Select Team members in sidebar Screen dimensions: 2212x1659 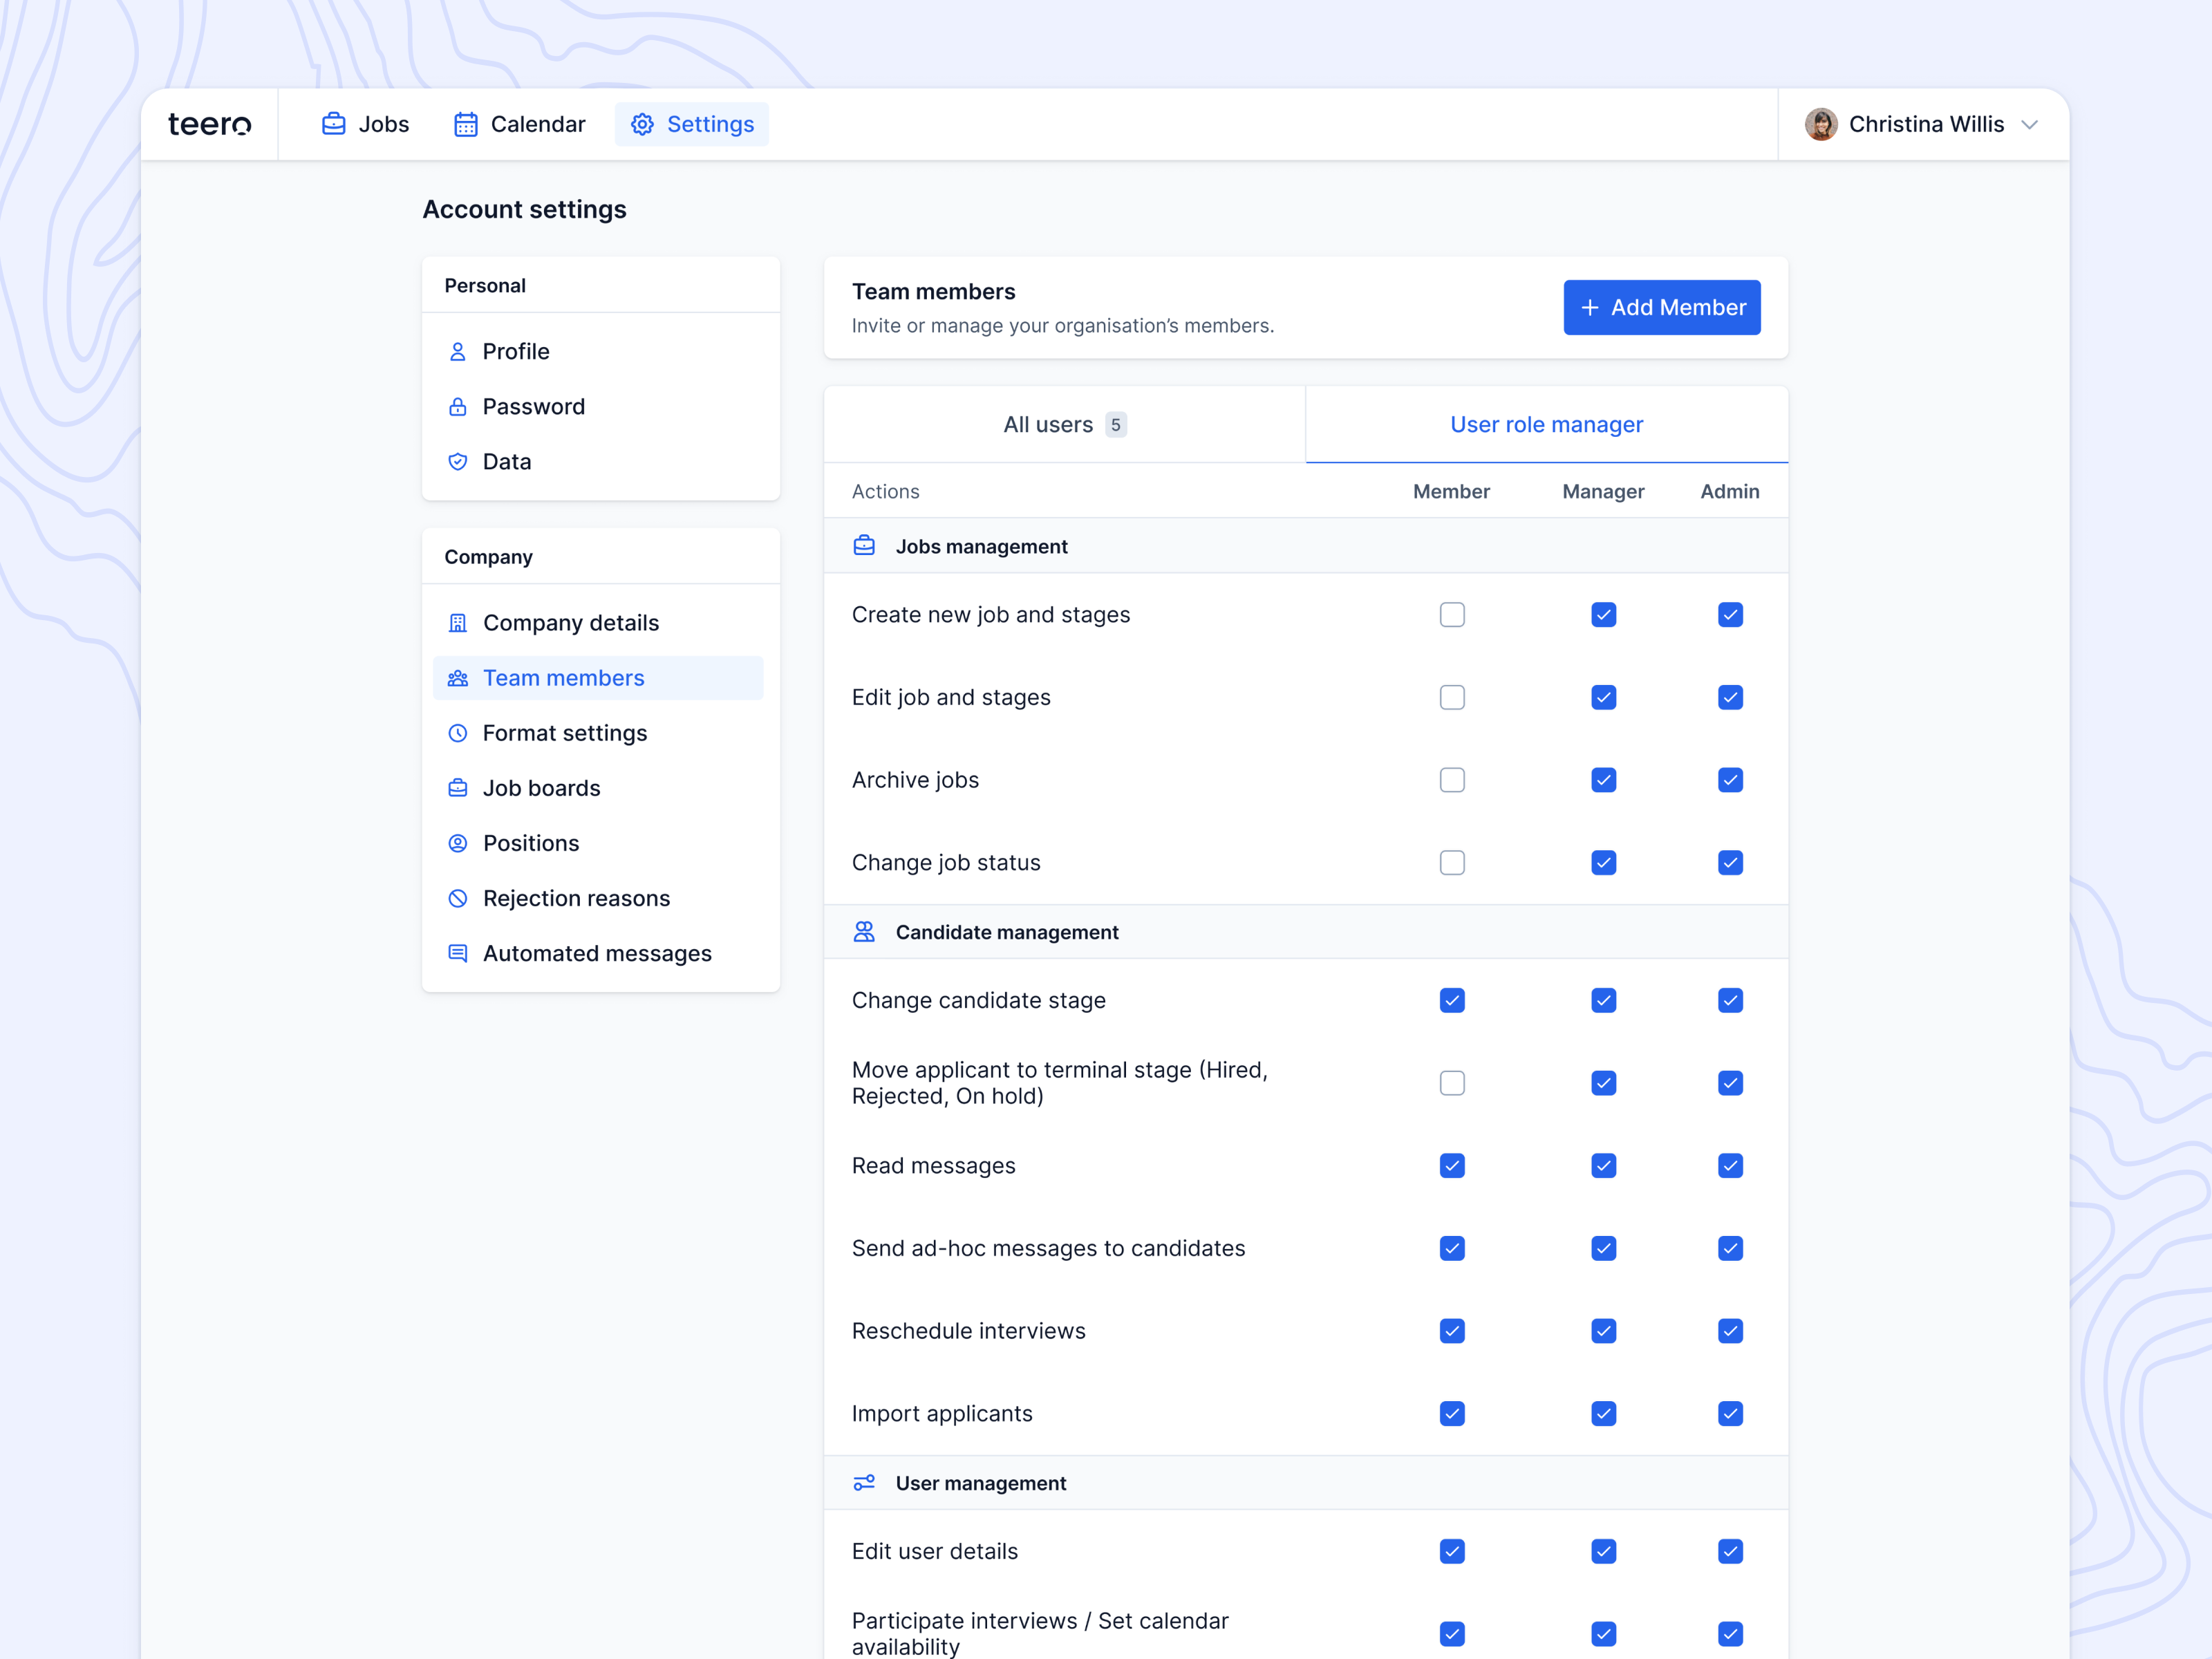pos(598,678)
